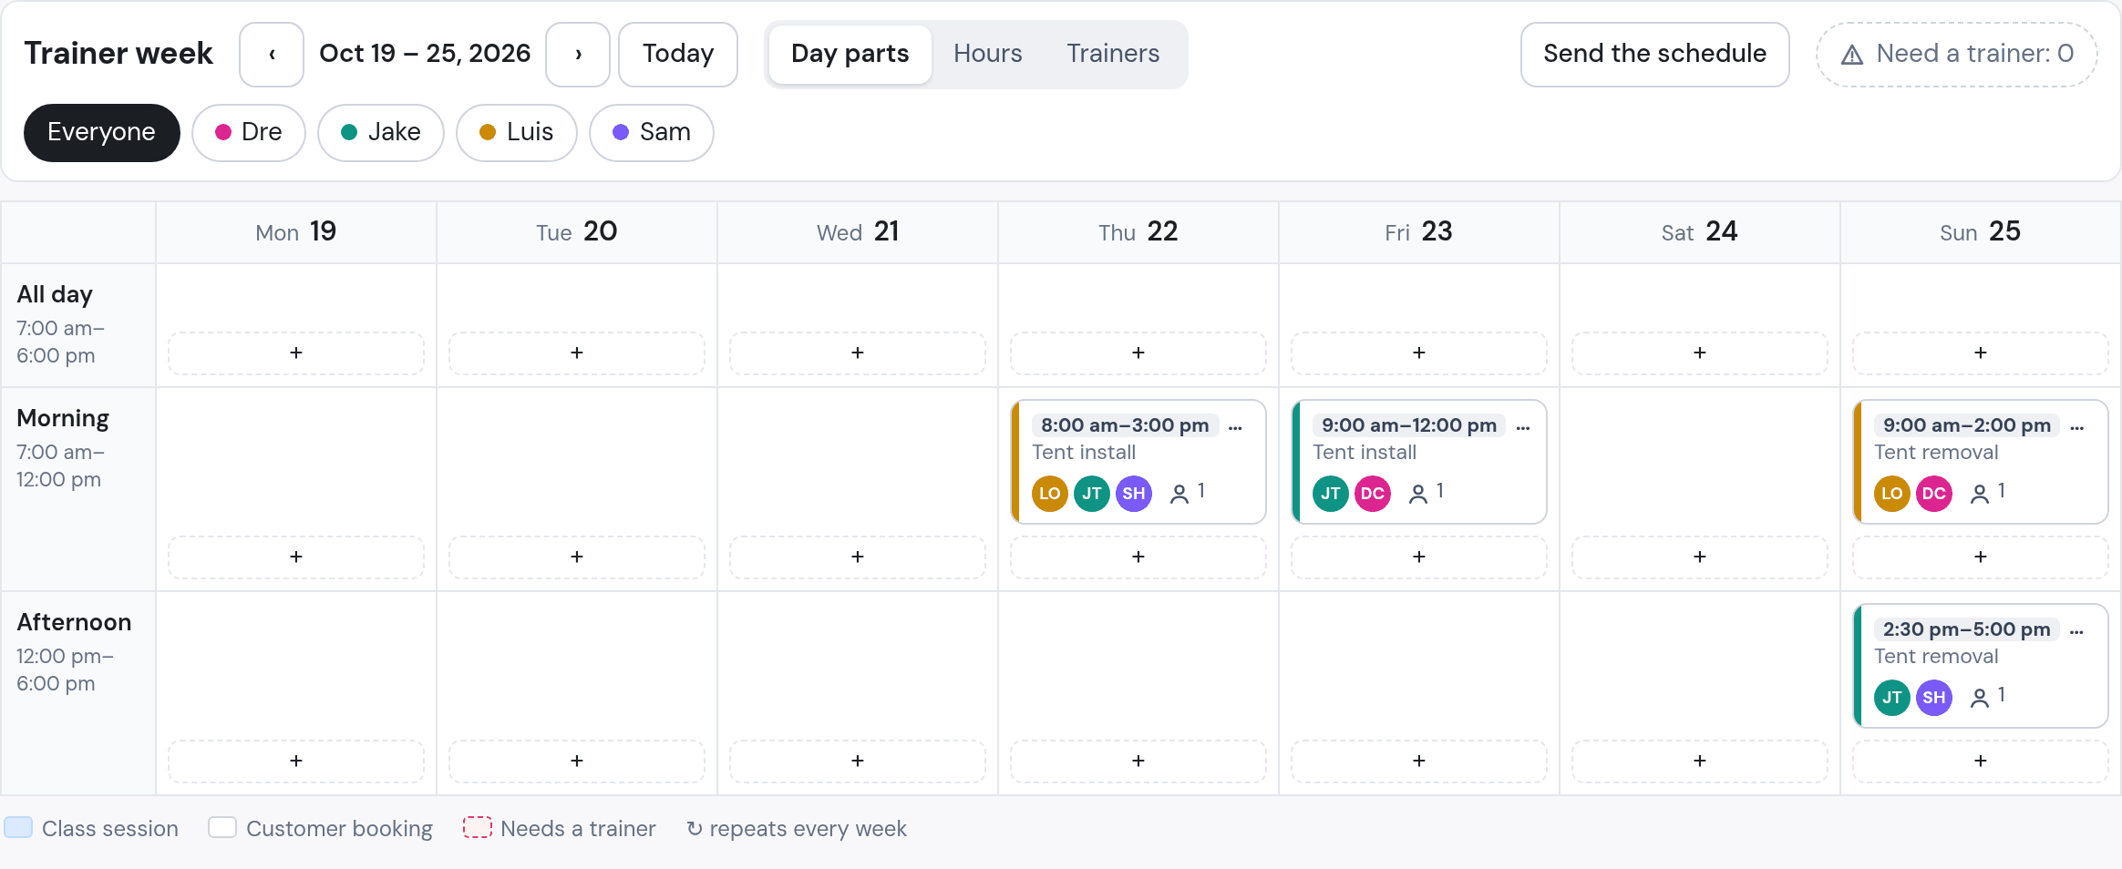Click SH avatar on Thursday Tent install
The height and width of the screenshot is (869, 2122).
pos(1134,494)
